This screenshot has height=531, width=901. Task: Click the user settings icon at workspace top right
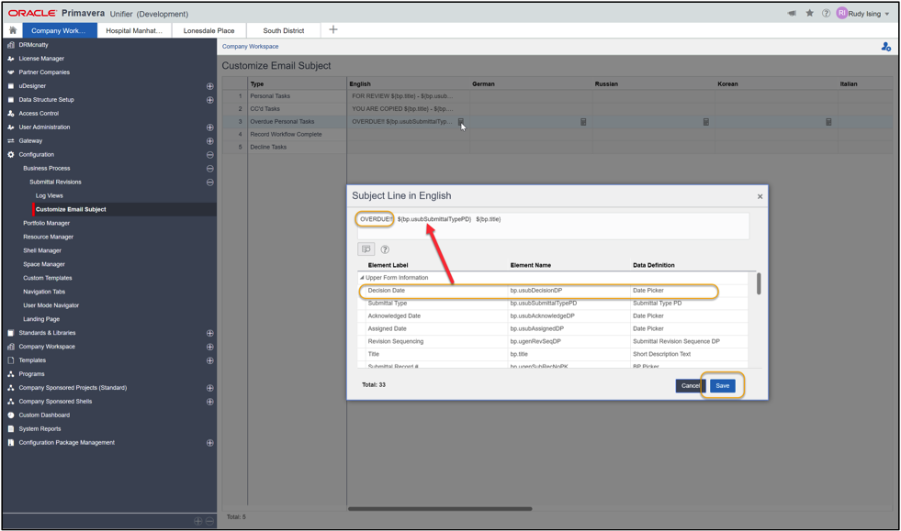(886, 47)
